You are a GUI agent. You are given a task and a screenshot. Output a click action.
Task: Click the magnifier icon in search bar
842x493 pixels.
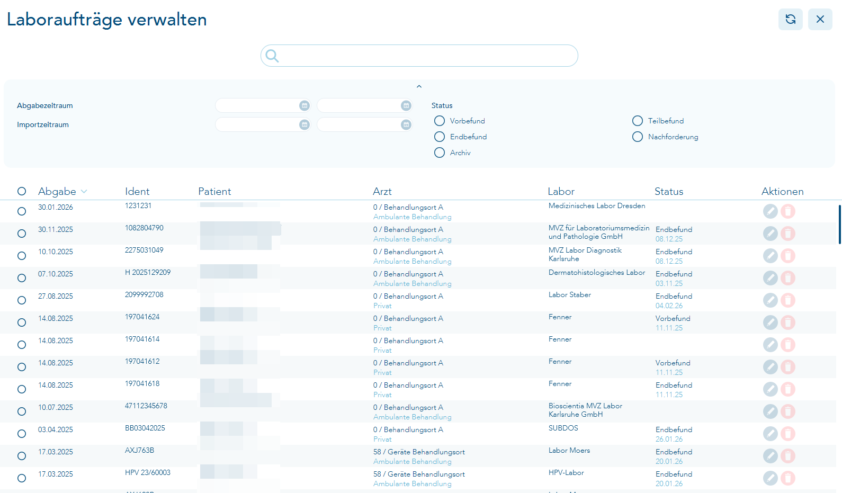click(272, 56)
